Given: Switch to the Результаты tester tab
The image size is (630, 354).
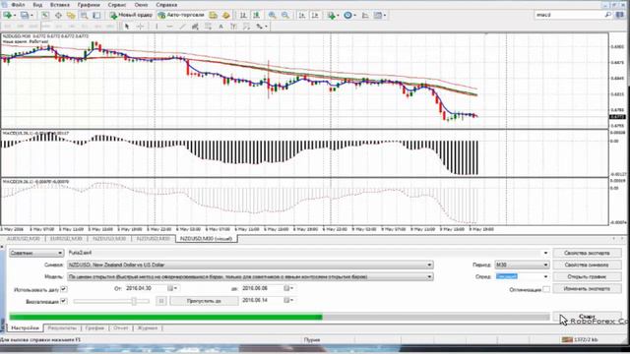Looking at the screenshot, I should coord(62,327).
